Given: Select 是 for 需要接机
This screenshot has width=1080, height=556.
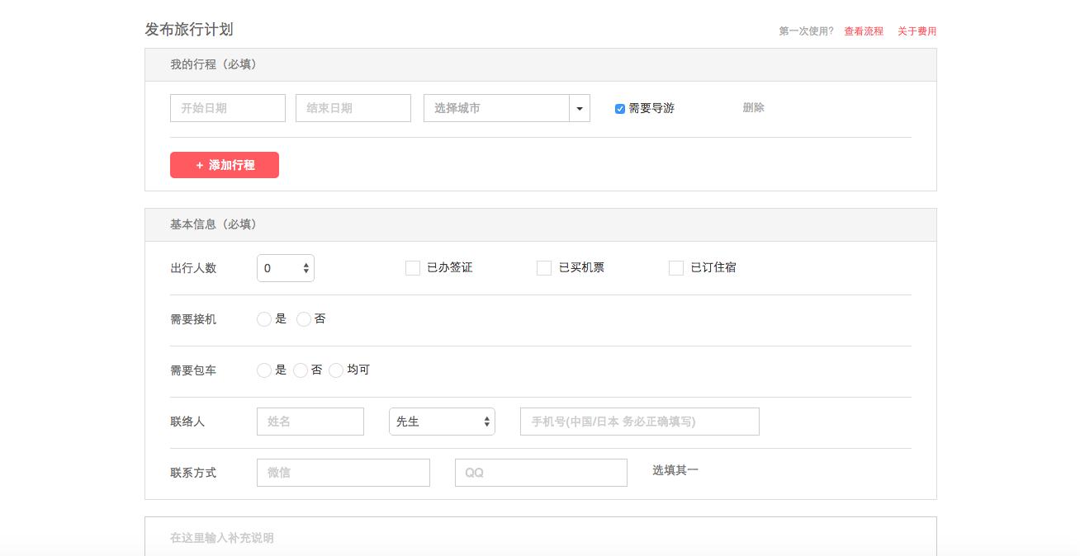Looking at the screenshot, I should click(264, 319).
